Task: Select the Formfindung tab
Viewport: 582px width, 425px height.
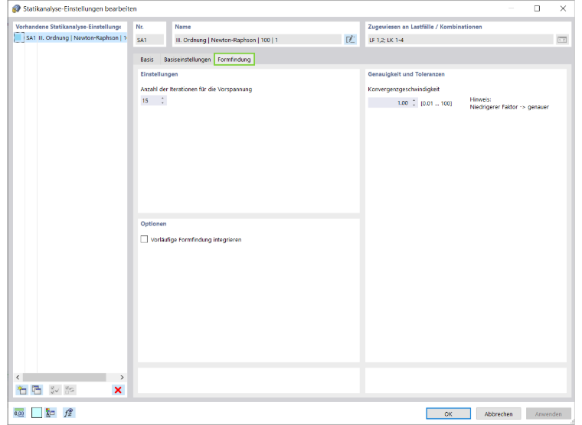Action: (234, 60)
